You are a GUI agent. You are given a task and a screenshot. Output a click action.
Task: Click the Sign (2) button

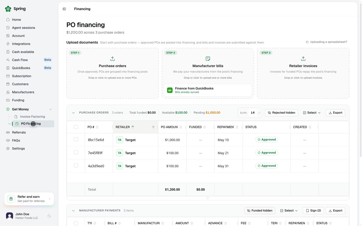click(x=313, y=211)
